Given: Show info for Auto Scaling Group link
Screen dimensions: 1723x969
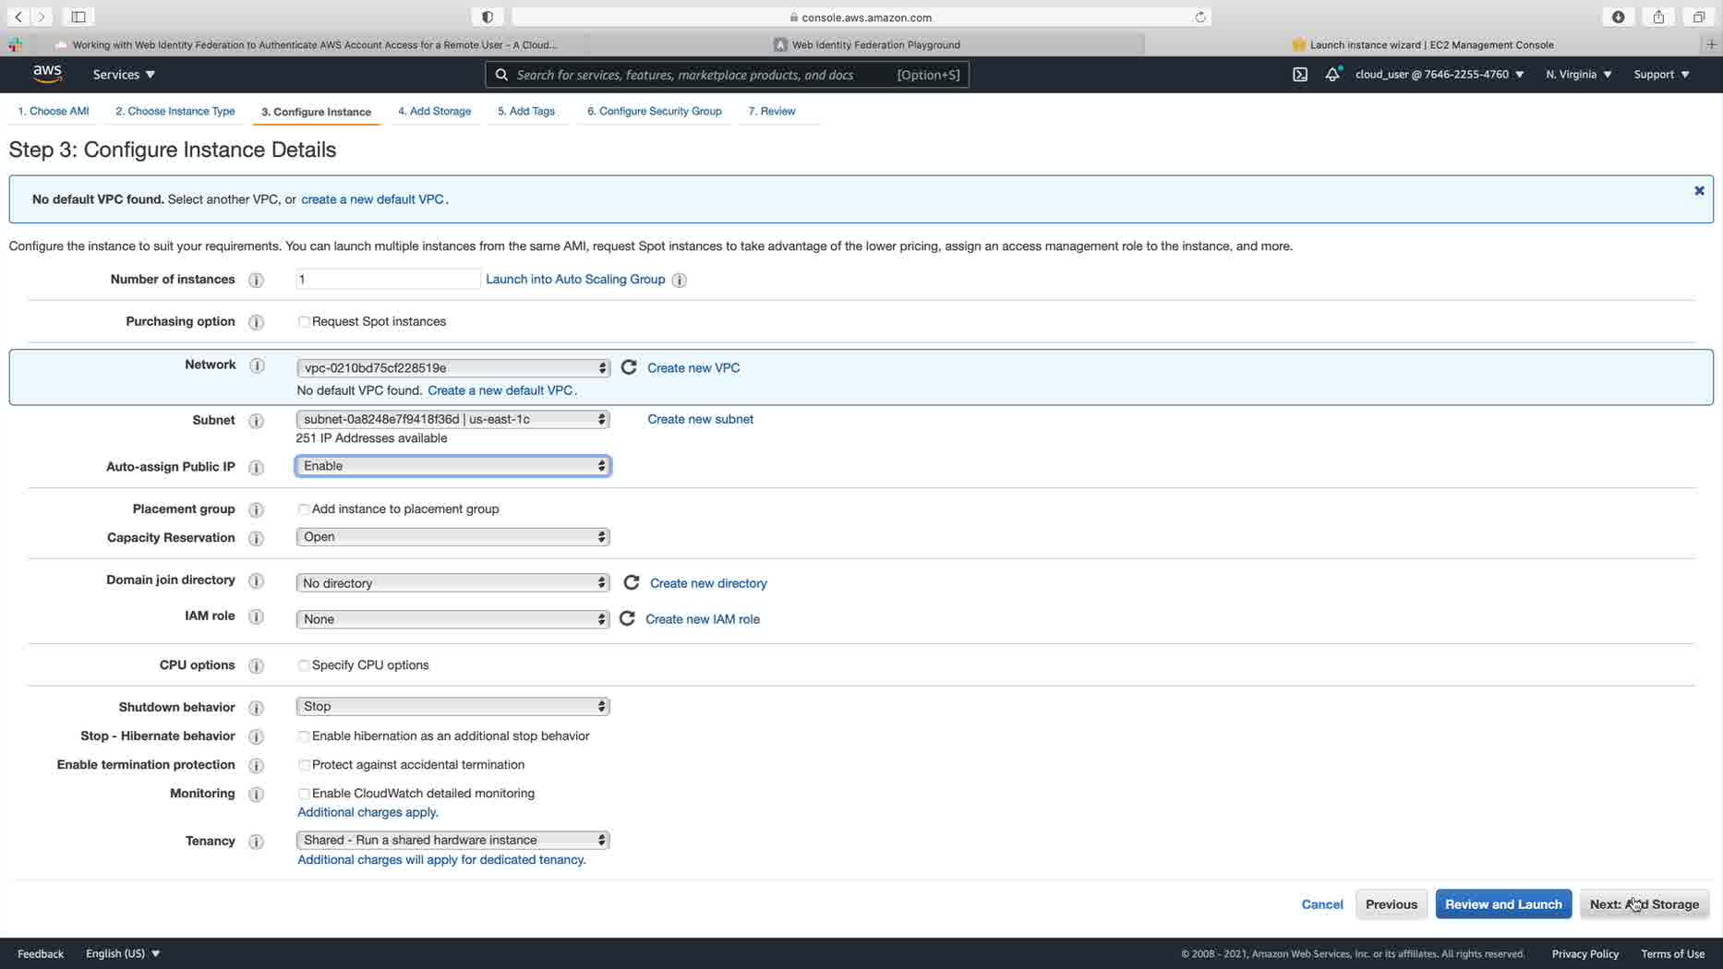Looking at the screenshot, I should [680, 280].
